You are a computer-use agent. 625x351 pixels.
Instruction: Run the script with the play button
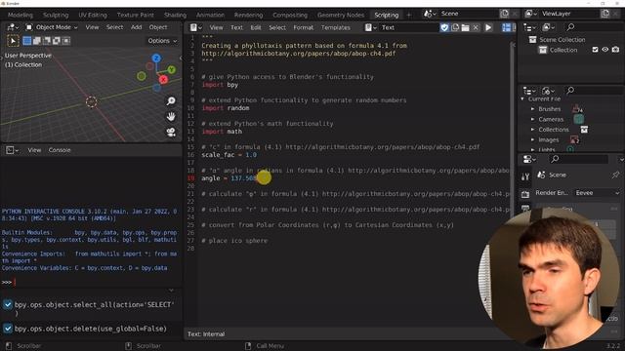point(488,27)
